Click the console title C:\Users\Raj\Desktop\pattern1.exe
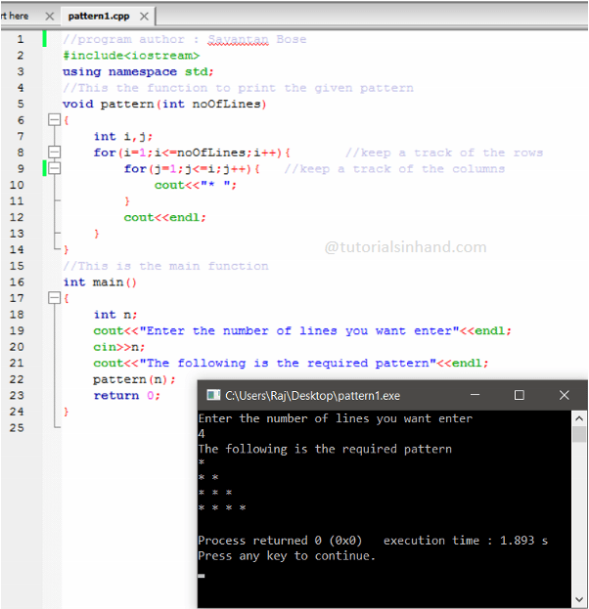Image resolution: width=589 pixels, height=609 pixels. (x=312, y=395)
